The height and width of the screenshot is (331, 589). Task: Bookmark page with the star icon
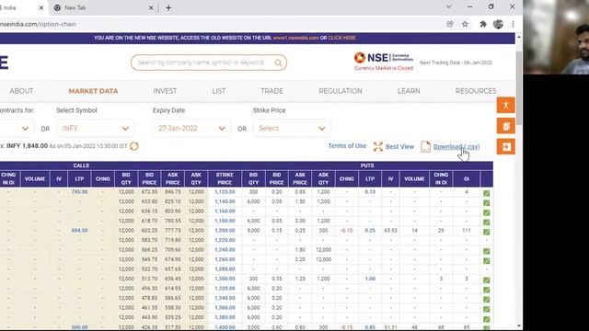465,24
